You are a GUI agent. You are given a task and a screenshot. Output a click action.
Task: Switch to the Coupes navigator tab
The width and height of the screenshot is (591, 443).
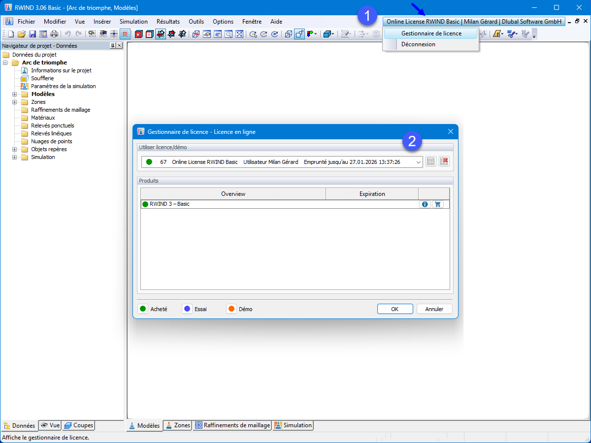[x=78, y=425]
